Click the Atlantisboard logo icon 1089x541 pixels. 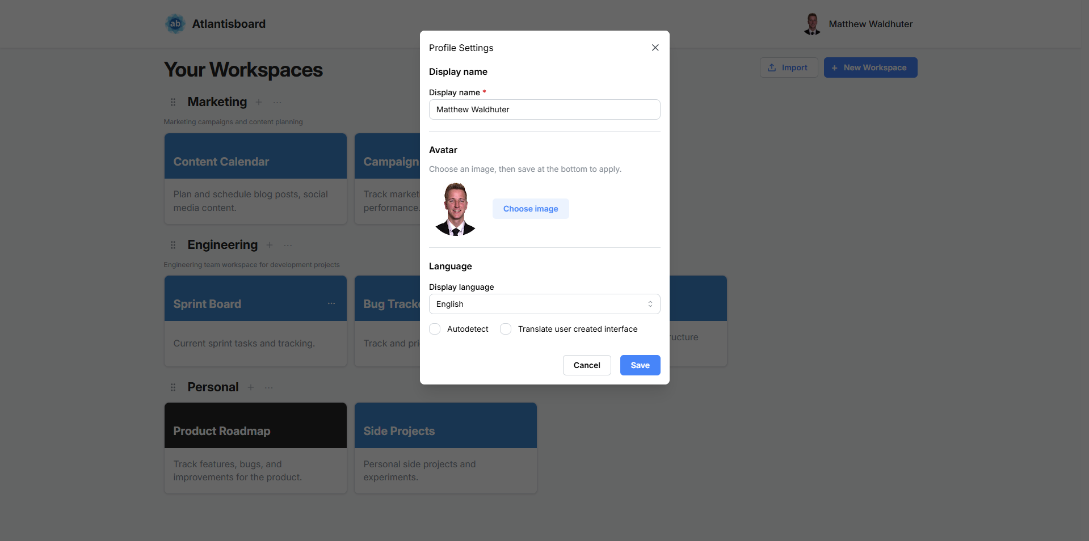coord(175,24)
